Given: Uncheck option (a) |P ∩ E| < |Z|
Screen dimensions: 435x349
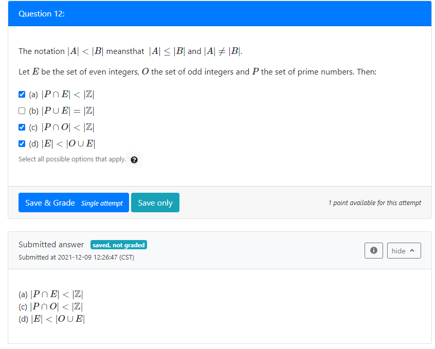Looking at the screenshot, I should (22, 94).
